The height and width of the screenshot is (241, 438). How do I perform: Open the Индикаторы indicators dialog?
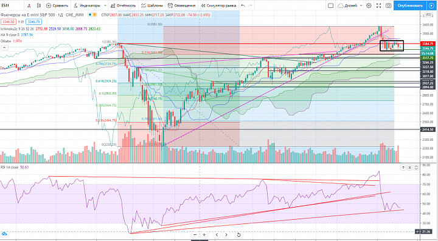point(87,5)
